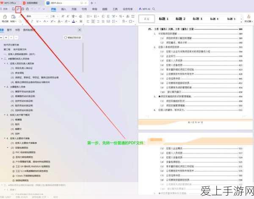254x199 pixels.
Task: Switch to the 页面 ribbon tab
Action: coord(74,9)
